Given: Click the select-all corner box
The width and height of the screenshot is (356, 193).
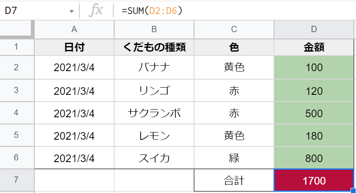Looking at the screenshot, I should pos(17,29).
